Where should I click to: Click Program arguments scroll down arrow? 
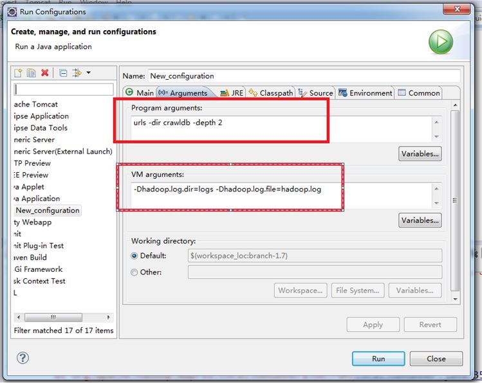[436, 136]
